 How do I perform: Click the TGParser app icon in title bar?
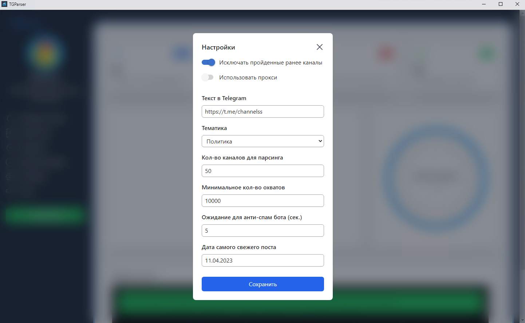pos(4,4)
